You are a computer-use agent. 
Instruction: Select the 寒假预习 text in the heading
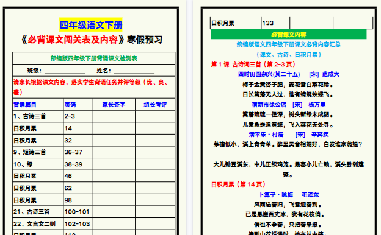click(x=145, y=40)
